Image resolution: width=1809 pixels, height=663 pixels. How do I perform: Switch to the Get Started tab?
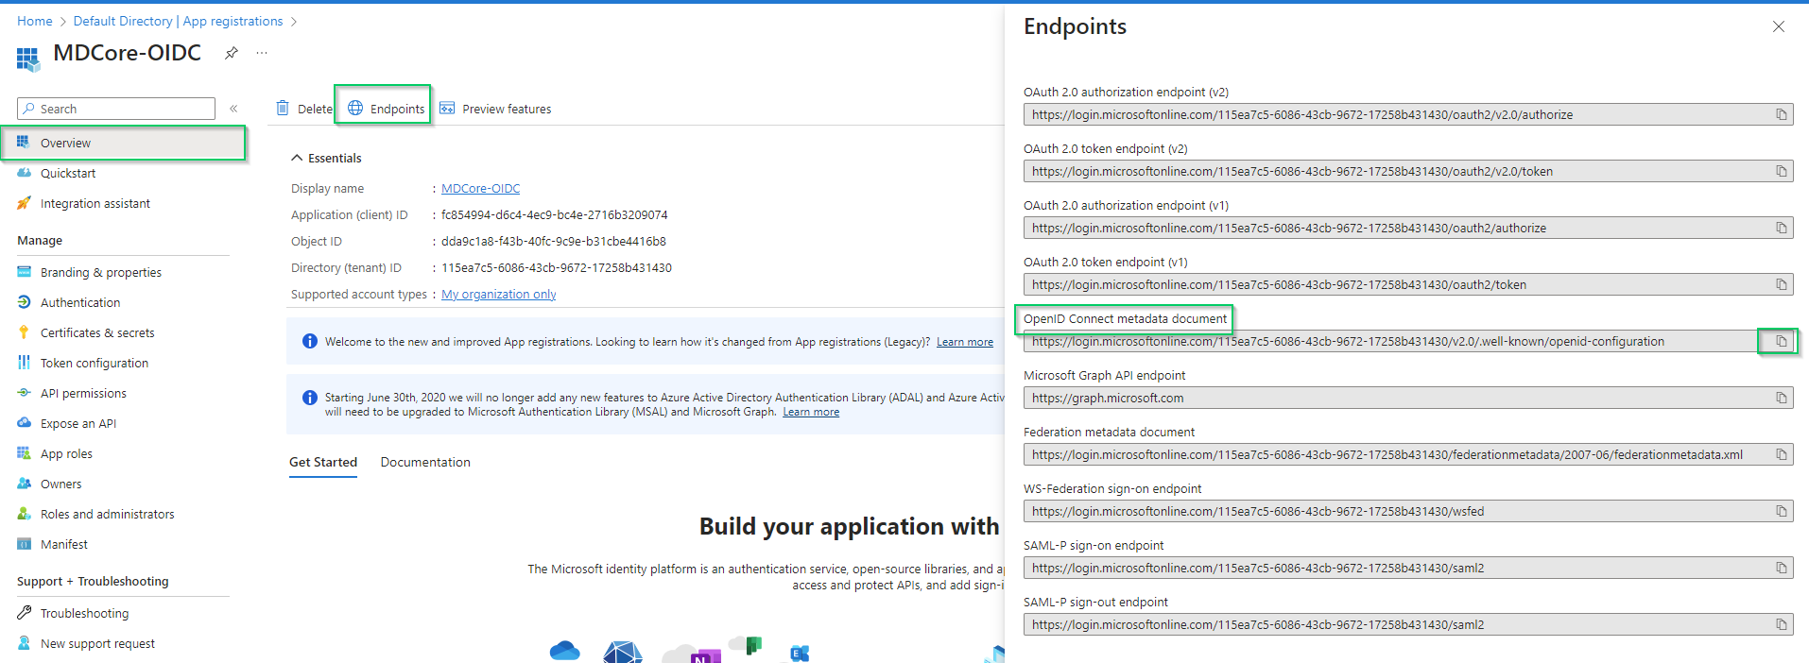[x=323, y=462]
